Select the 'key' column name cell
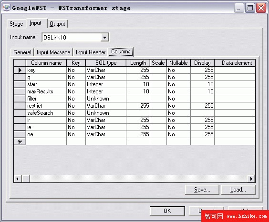The height and width of the screenshot is (222, 269). pos(46,70)
